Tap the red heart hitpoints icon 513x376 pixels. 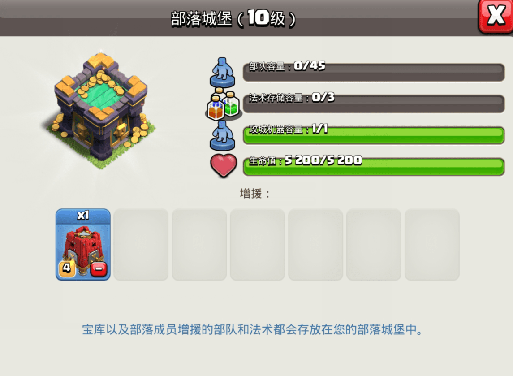224,165
